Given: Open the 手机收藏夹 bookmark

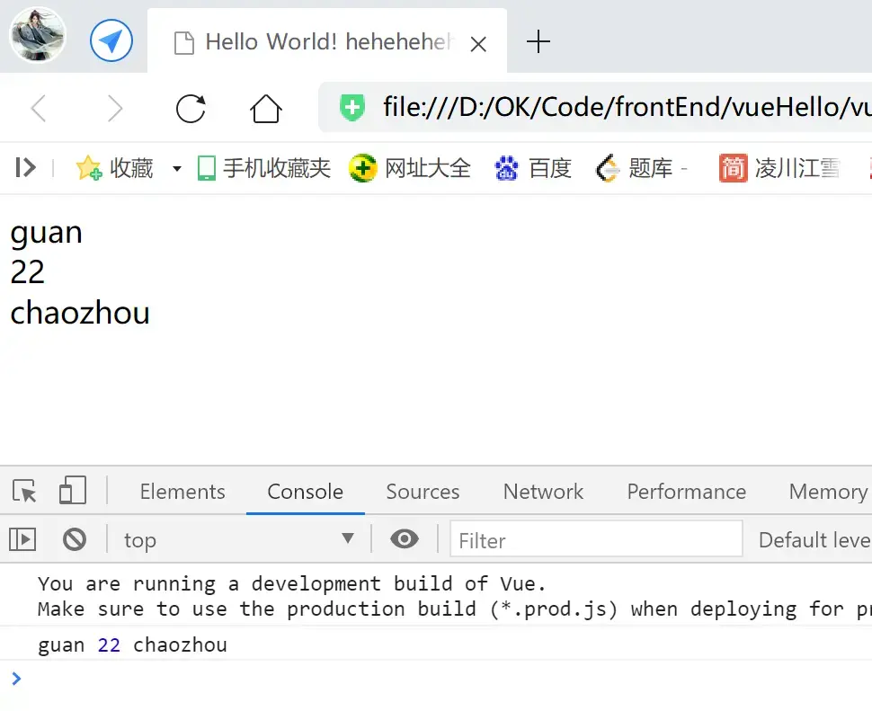Looking at the screenshot, I should (x=264, y=168).
